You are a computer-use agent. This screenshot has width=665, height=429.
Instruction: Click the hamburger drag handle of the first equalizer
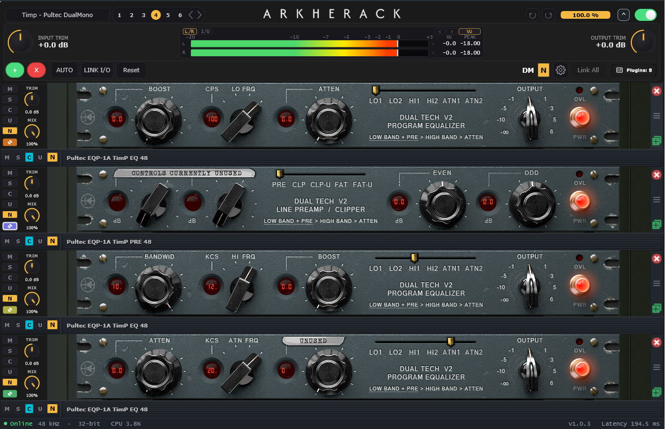[657, 116]
